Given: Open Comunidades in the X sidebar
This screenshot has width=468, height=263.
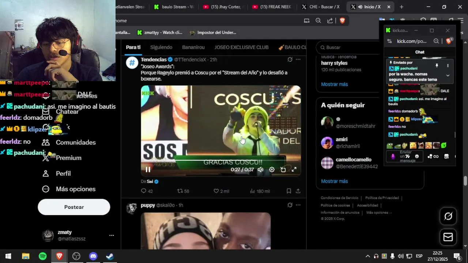Looking at the screenshot, I should (69, 142).
